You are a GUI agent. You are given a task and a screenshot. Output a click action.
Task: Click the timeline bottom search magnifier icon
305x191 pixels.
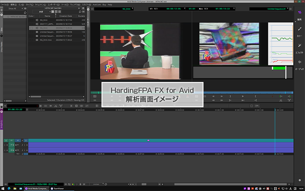[x=106, y=184]
